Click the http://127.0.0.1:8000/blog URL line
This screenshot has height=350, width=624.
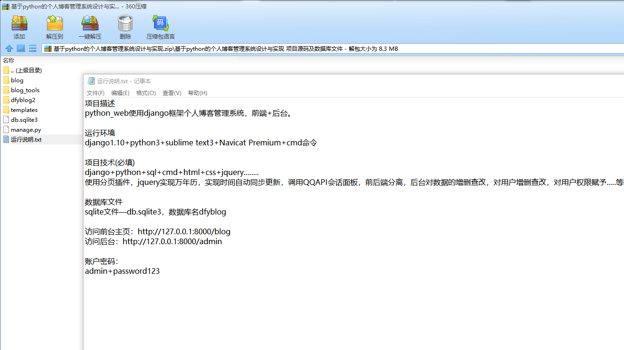coord(157,231)
